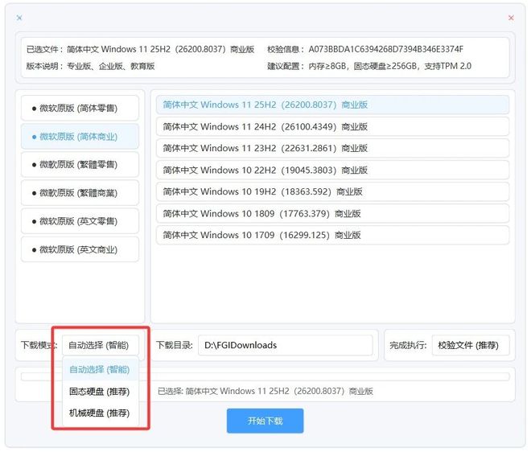Choose 固态硬盘 (推荐) from dropdown list

pos(99,392)
